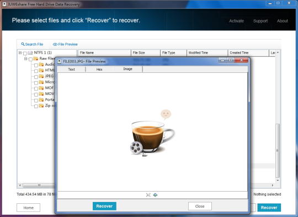Image resolution: width=298 pixels, height=217 pixels.
Task: Click the MOF folder icon
Action: (x=41, y=88)
